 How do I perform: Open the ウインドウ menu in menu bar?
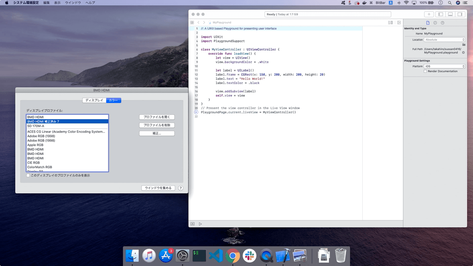[x=72, y=3]
